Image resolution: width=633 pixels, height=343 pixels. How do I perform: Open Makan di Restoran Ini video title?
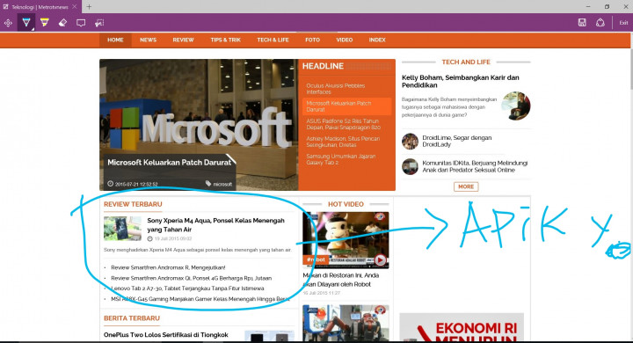tap(341, 280)
